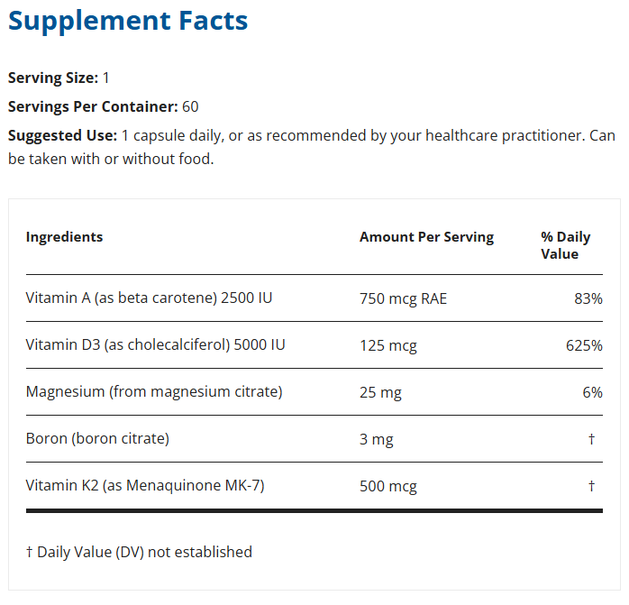This screenshot has height=605, width=629.
Task: Click the Daily Value not established footnote
Action: pyautogui.click(x=139, y=552)
